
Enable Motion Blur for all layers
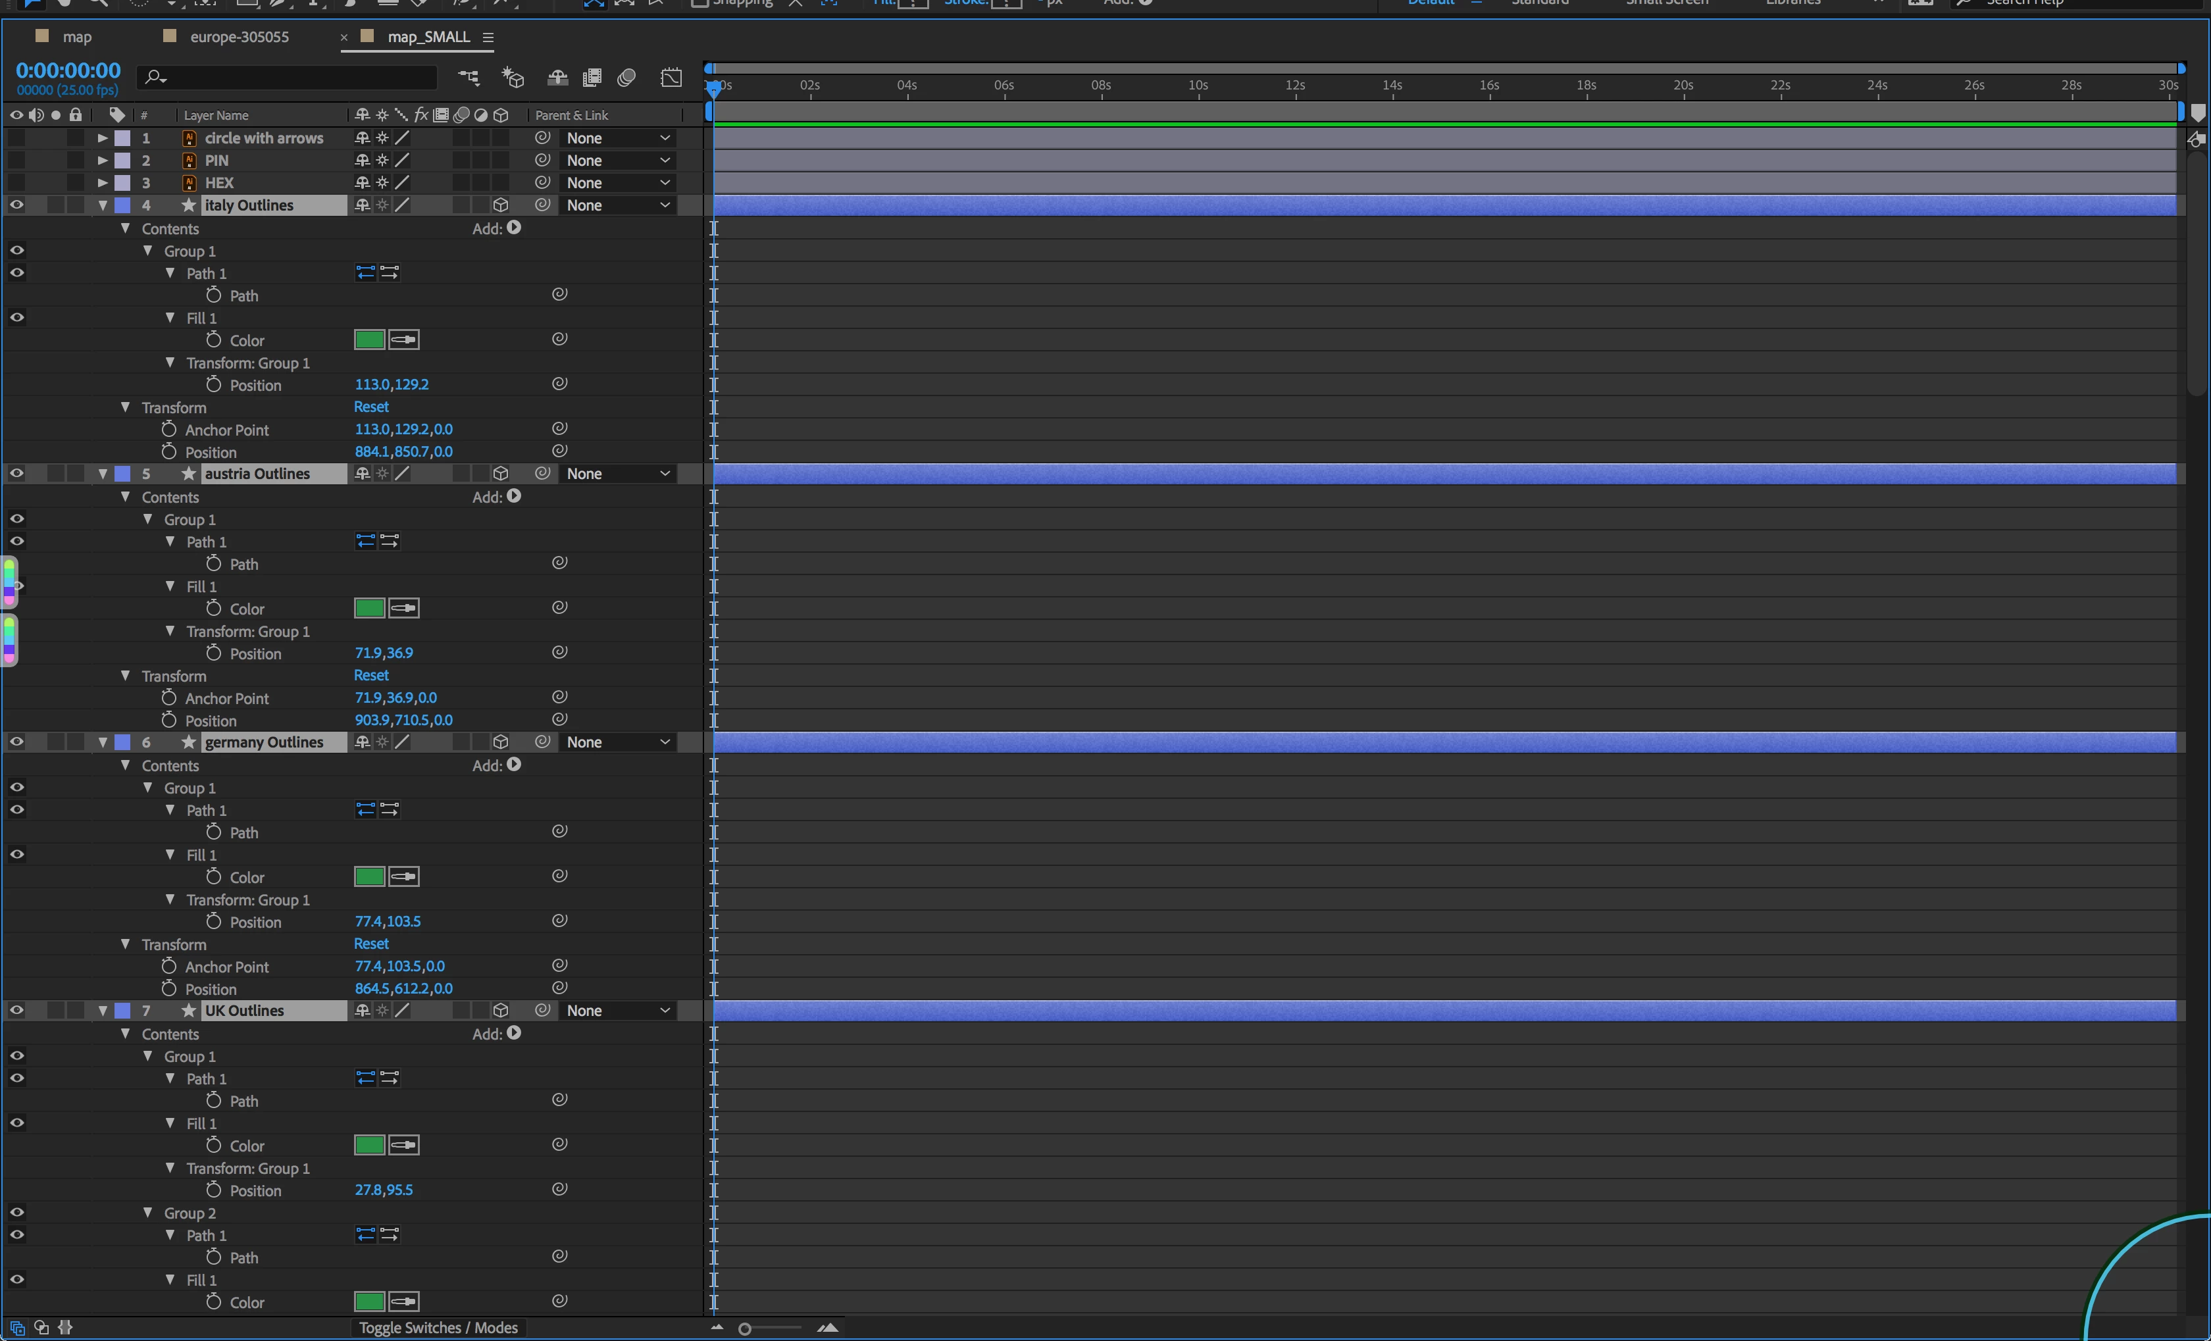coord(626,78)
